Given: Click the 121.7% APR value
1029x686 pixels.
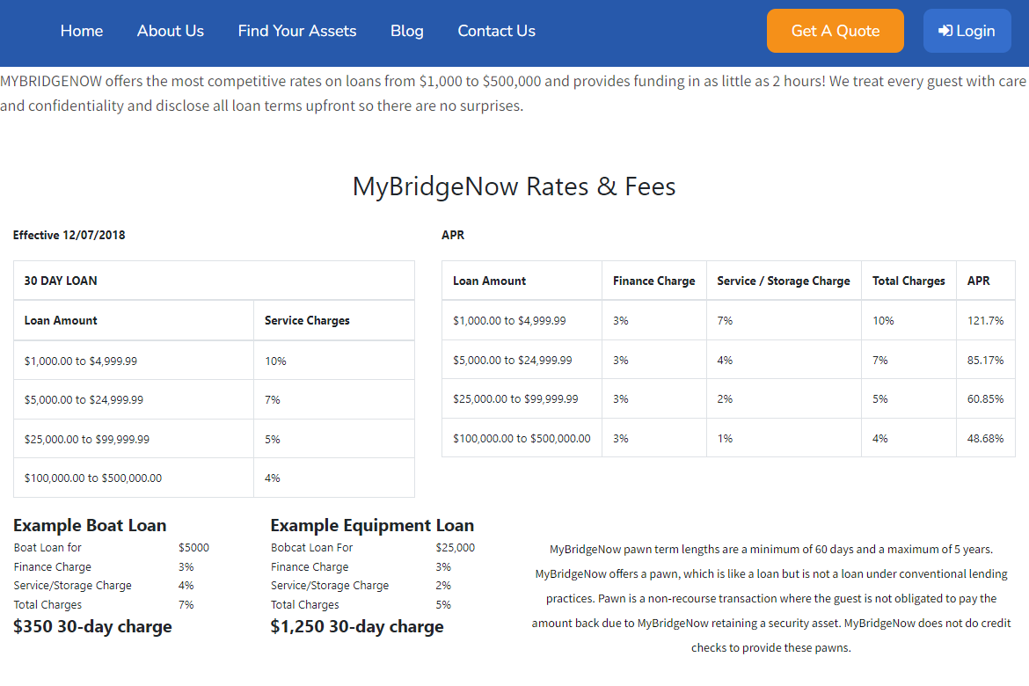Looking at the screenshot, I should (x=985, y=320).
